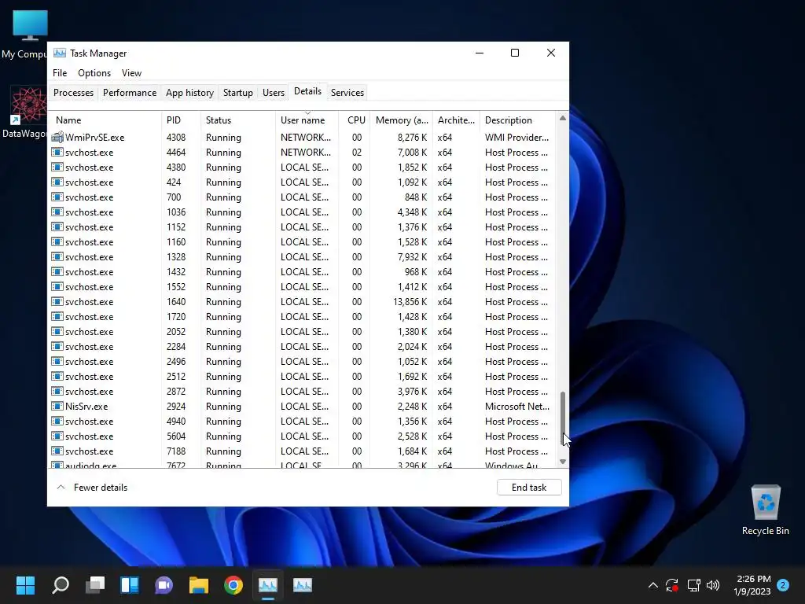The image size is (805, 604).
Task: Open File Explorer from taskbar
Action: 199,585
